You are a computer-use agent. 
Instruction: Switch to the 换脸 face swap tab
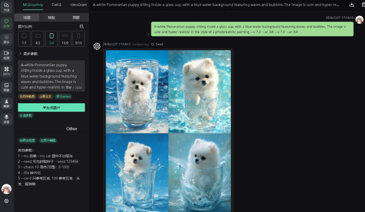51,17
